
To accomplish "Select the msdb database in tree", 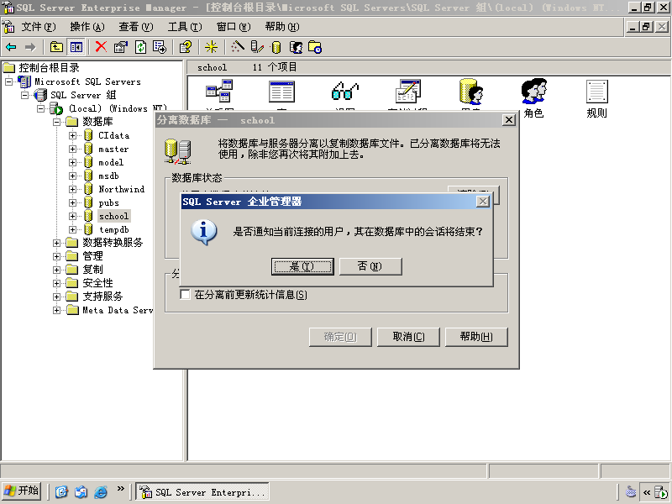I will coord(108,176).
